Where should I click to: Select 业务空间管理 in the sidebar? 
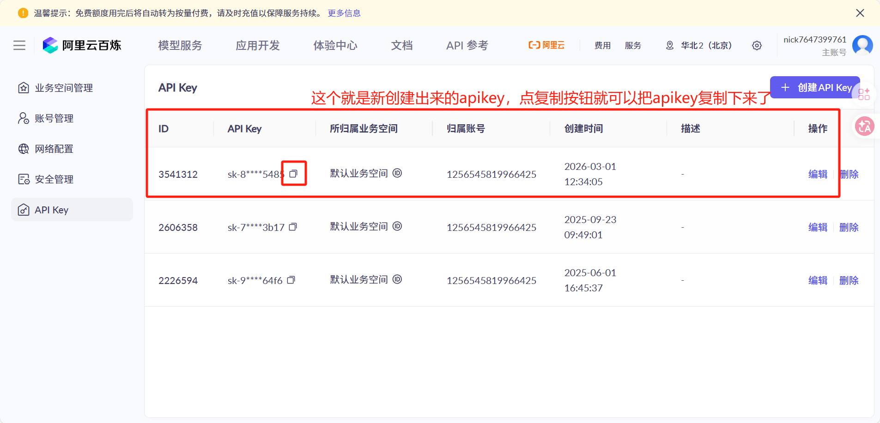pyautogui.click(x=64, y=88)
